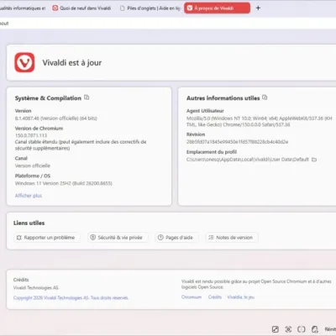Click 'Vivaldi Technologies AS.' credits text
This screenshot has width=336, height=336.
tap(36, 287)
